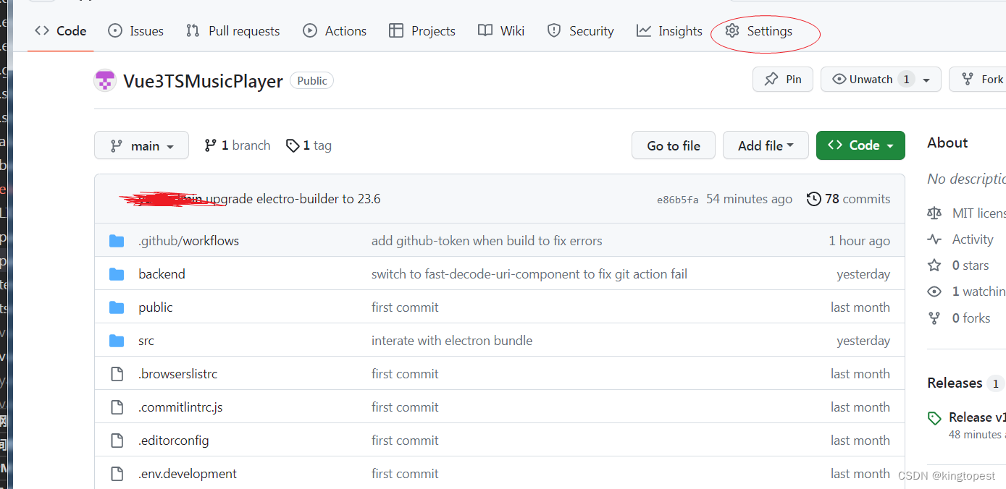Screen dimensions: 1006x489
Task: Click the Public visibility badge
Action: [312, 81]
